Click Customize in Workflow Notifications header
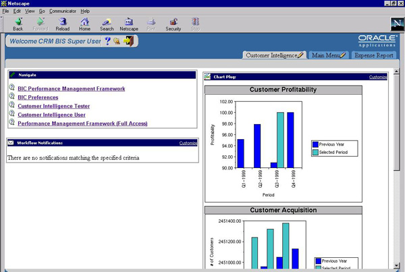Screen dimensions: 405x272 tap(188, 143)
